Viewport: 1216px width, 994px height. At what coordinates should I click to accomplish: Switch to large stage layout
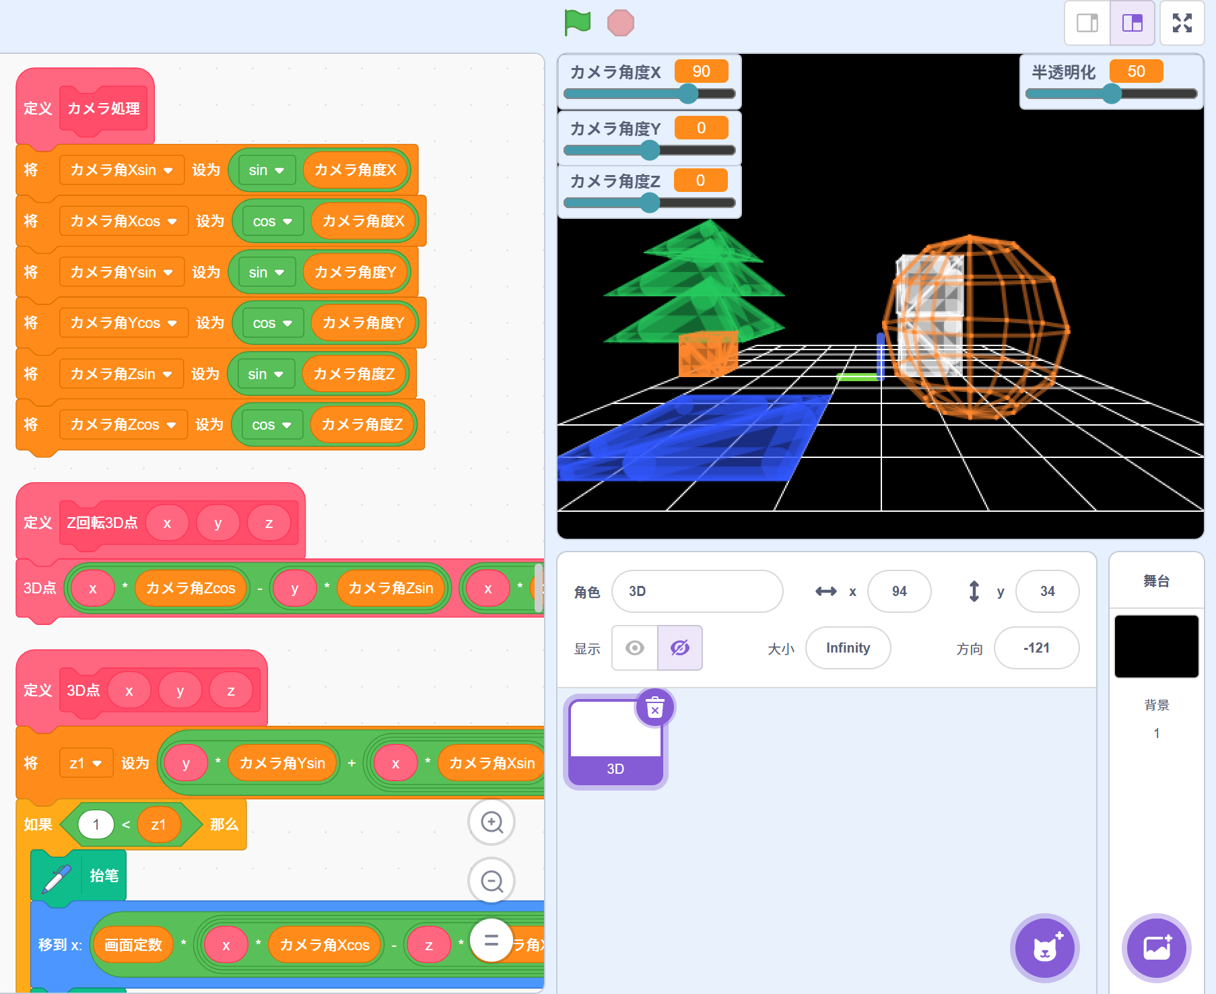(x=1133, y=23)
